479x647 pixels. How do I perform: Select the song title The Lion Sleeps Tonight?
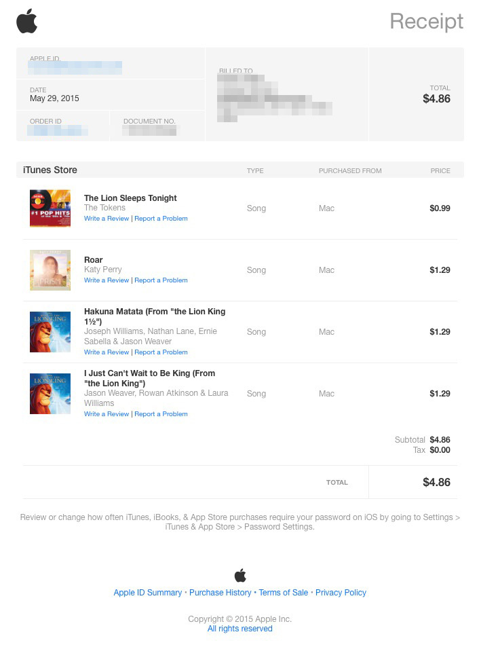point(130,198)
